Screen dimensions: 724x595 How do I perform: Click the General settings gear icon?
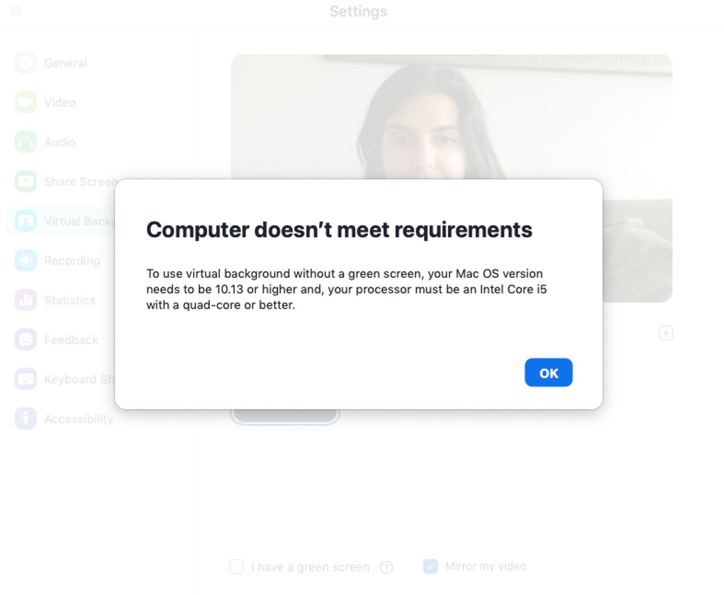tap(25, 63)
